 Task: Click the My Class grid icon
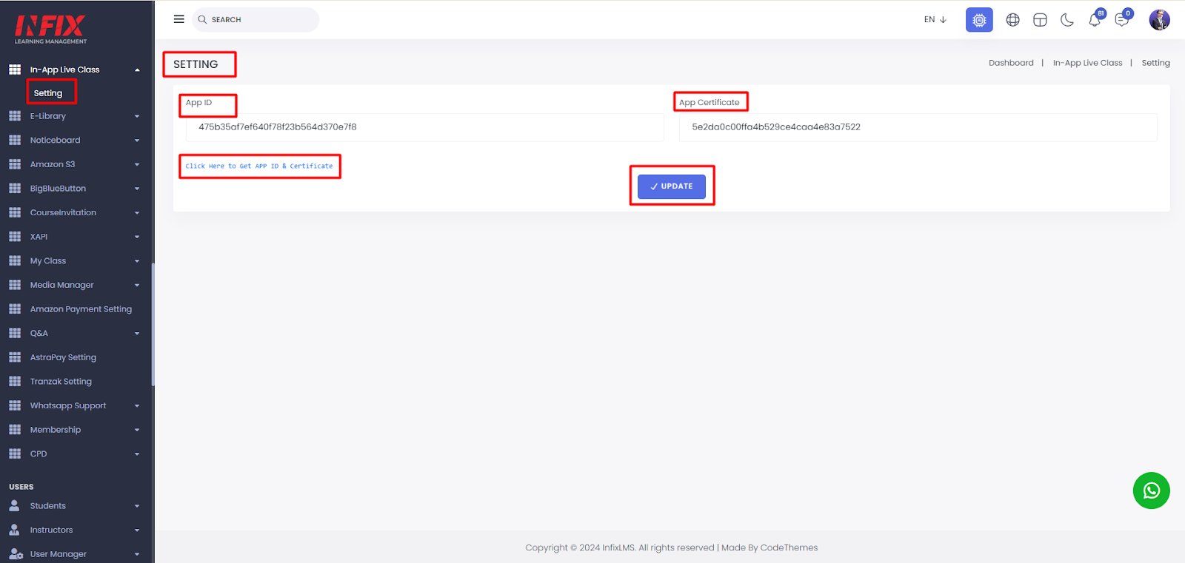(x=15, y=260)
